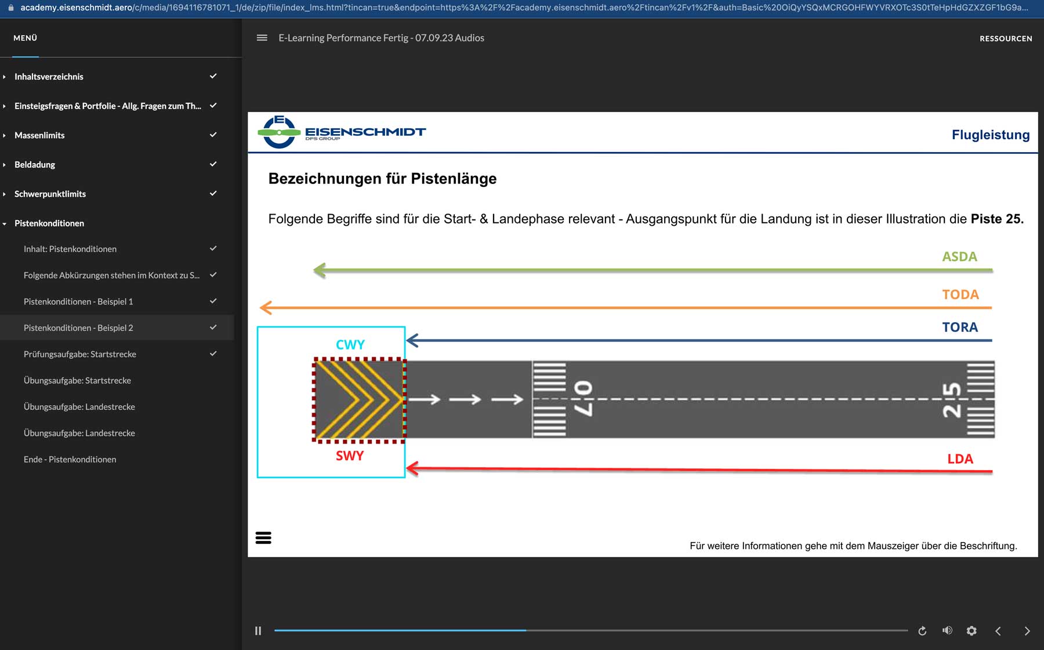The width and height of the screenshot is (1044, 650).
Task: Open Pistenkonditionen - Beispiel 1
Action: [x=78, y=302]
